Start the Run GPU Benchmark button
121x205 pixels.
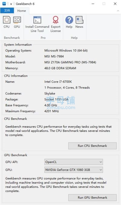click(93, 198)
